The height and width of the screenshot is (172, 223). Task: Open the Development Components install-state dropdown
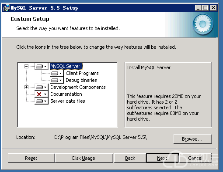pos(41,87)
